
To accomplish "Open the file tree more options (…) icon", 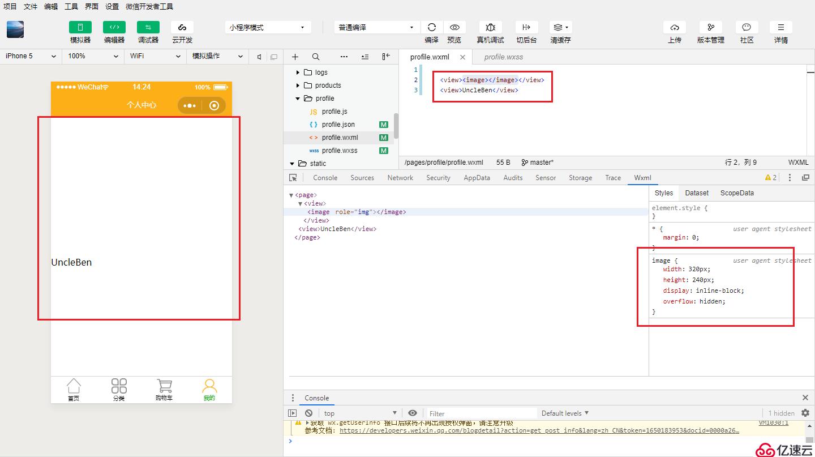I will pos(344,57).
